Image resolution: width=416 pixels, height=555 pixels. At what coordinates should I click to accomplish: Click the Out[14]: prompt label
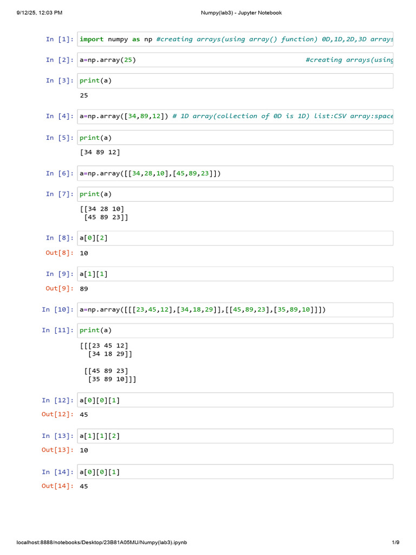[57, 486]
